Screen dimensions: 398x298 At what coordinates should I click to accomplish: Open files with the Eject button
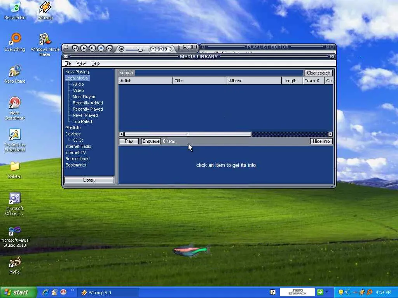[x=153, y=49]
